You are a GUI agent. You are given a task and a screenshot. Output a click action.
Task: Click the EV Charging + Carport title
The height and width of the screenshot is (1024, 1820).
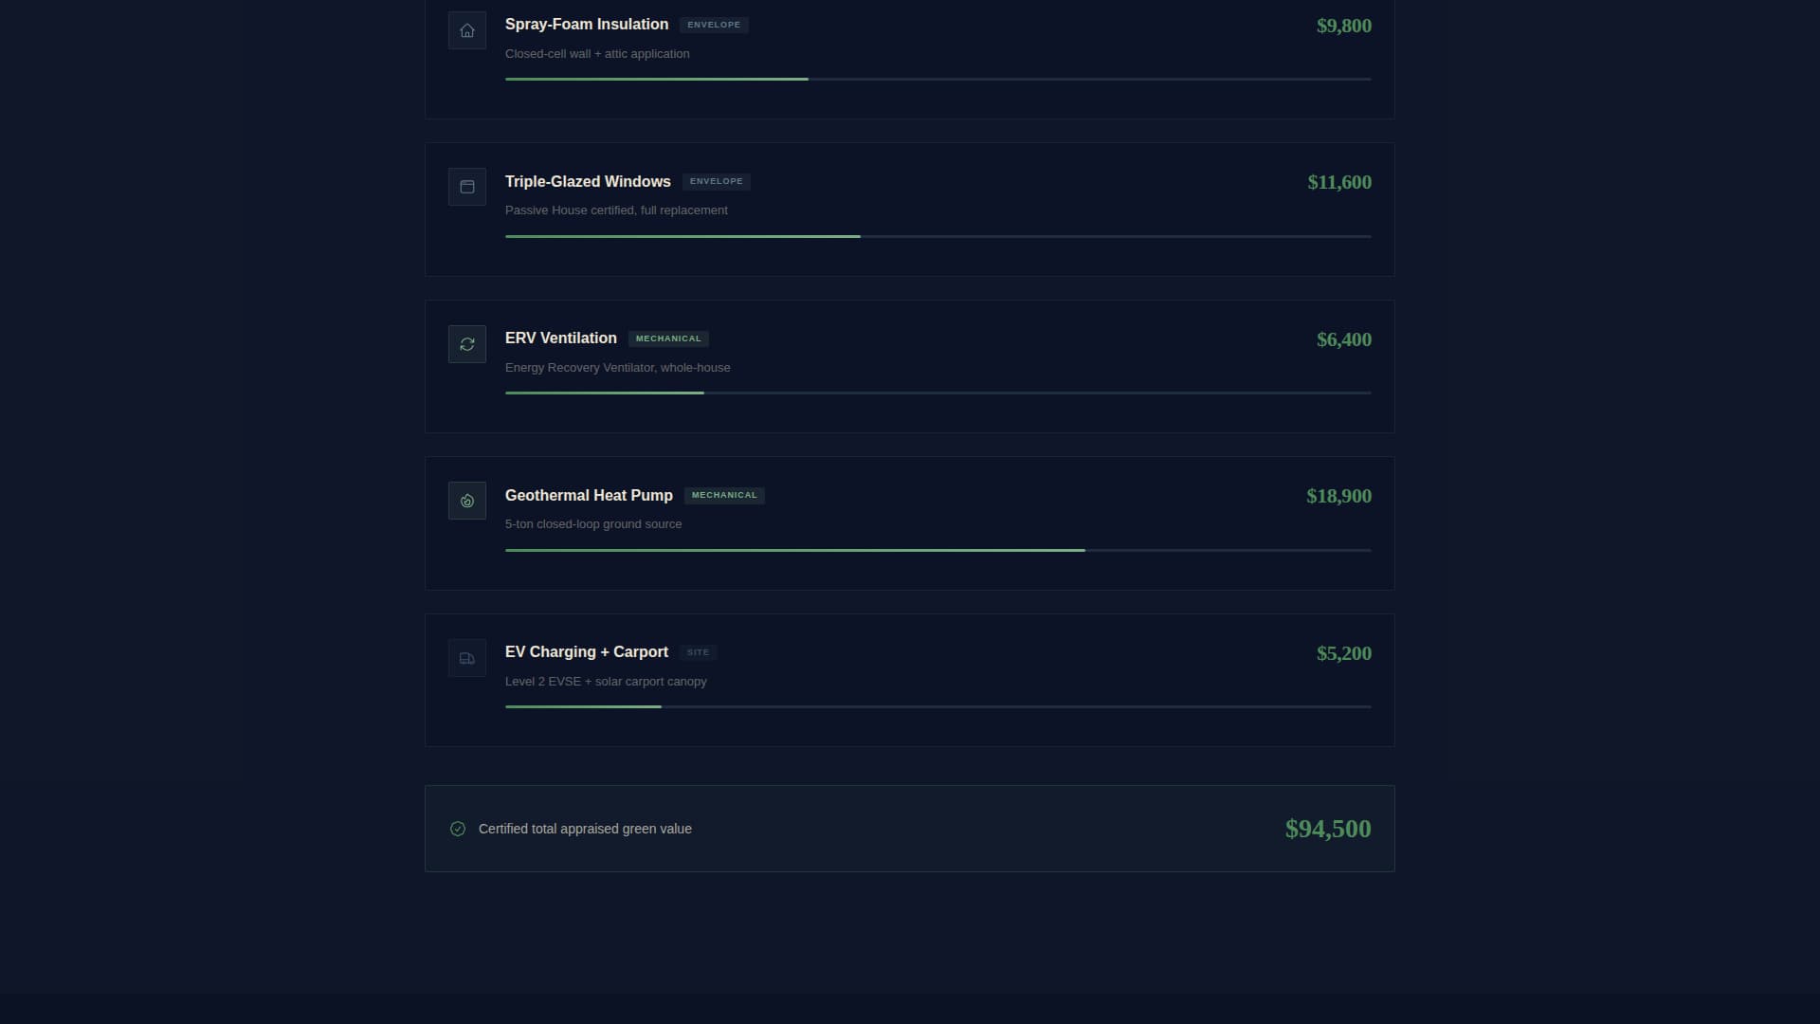click(x=587, y=651)
